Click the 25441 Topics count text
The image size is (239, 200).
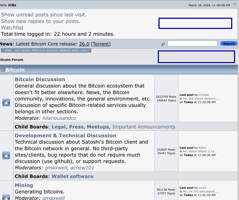(166, 153)
